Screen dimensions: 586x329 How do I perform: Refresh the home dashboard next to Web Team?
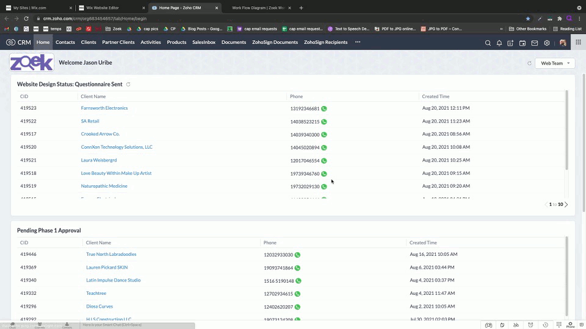(x=529, y=63)
